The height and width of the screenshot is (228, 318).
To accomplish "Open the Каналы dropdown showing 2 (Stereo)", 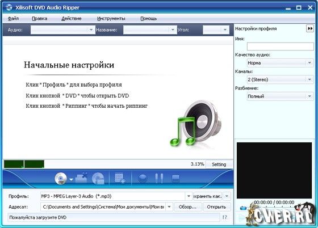I will pos(281,79).
